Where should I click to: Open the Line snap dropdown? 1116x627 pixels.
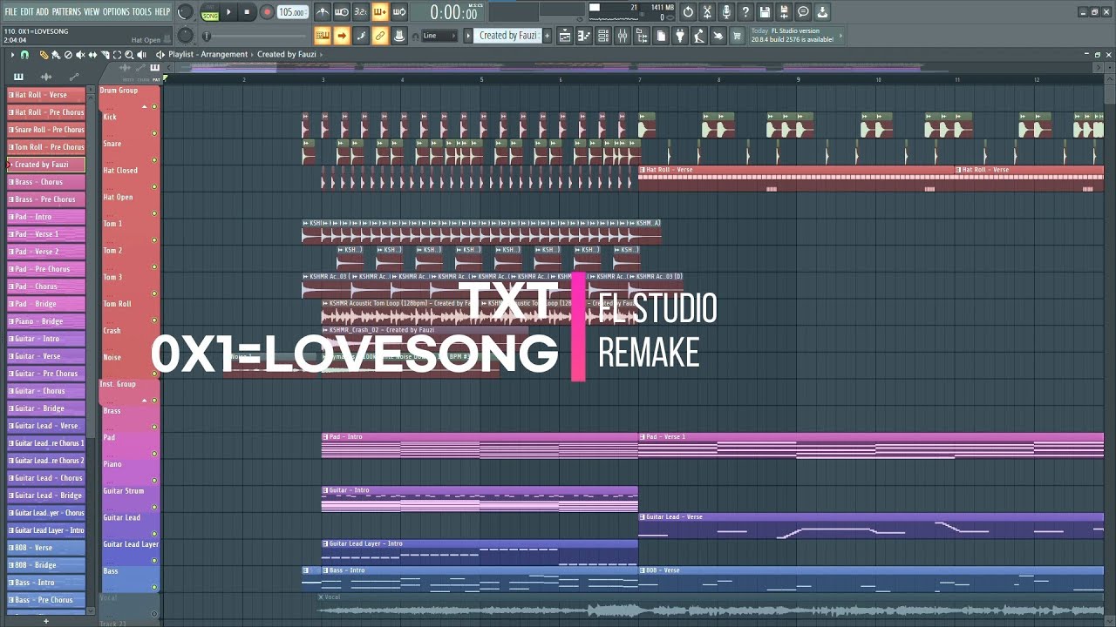[439, 36]
